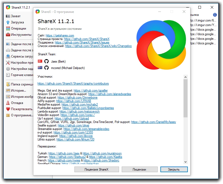Click the Настройки при wrench icon
The width and height of the screenshot is (223, 184).
(x=8, y=63)
